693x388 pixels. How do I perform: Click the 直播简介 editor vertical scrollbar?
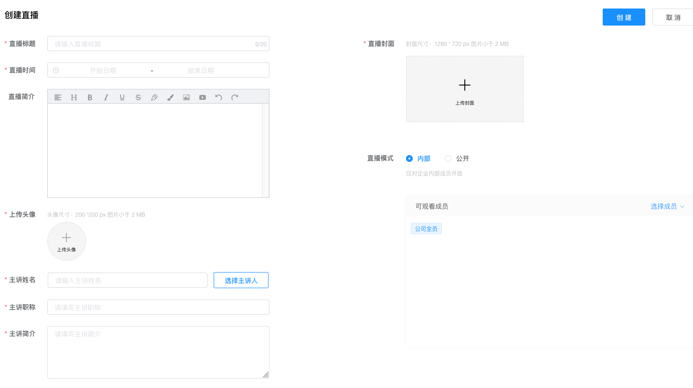[266, 150]
